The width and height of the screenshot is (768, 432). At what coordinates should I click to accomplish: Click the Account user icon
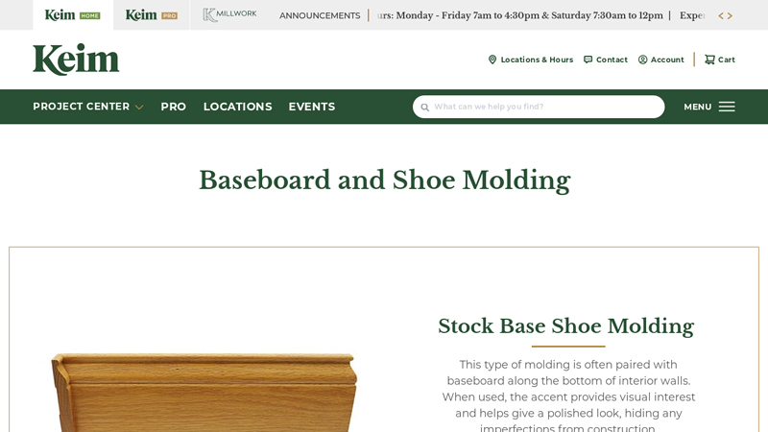[x=642, y=60]
